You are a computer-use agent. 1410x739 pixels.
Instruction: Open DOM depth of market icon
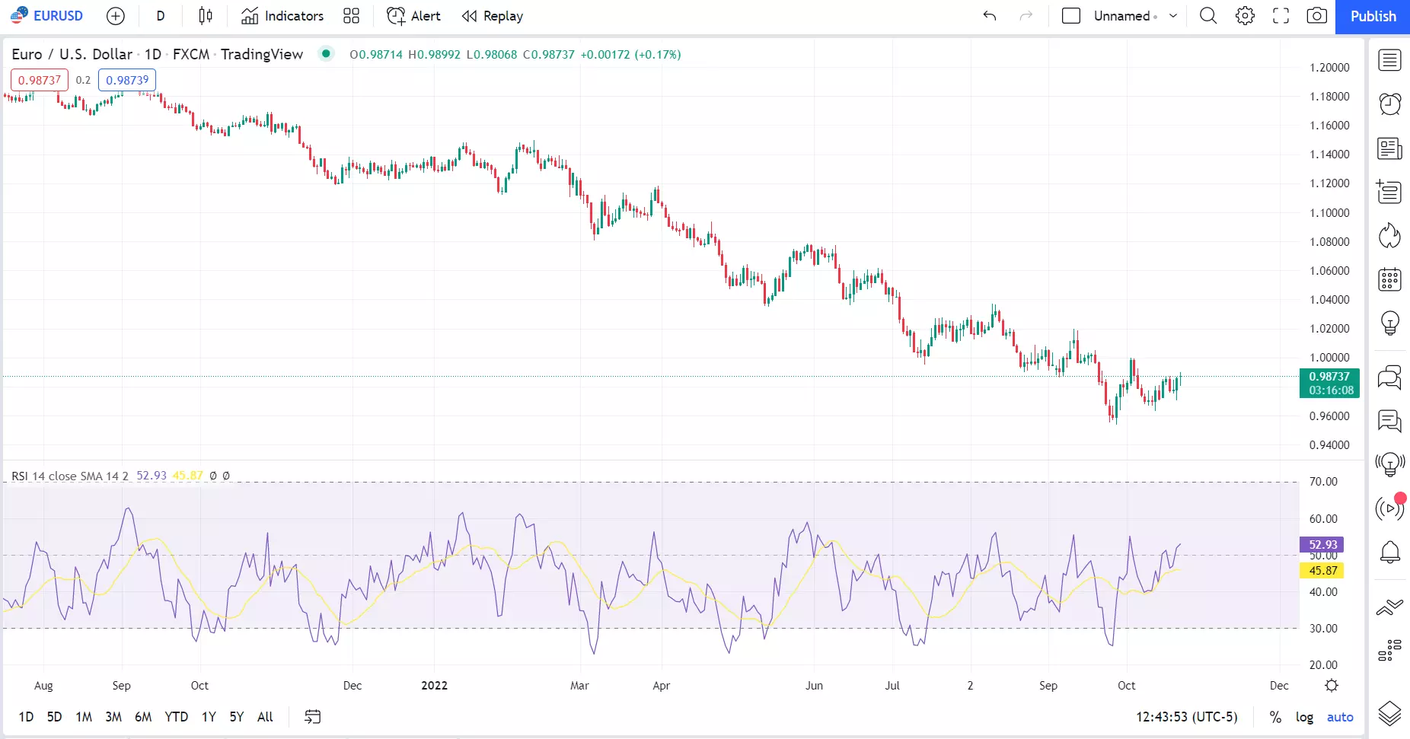[x=1389, y=650]
